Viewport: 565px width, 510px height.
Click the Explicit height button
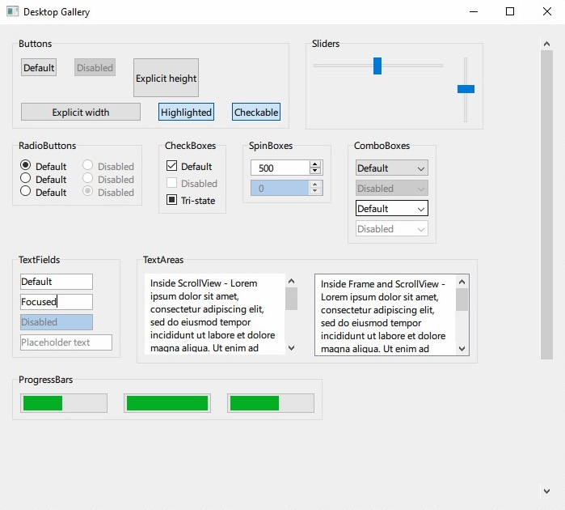tap(167, 78)
